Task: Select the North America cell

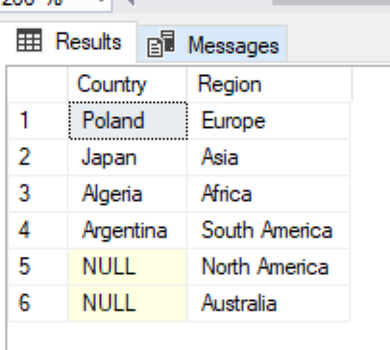Action: [269, 266]
